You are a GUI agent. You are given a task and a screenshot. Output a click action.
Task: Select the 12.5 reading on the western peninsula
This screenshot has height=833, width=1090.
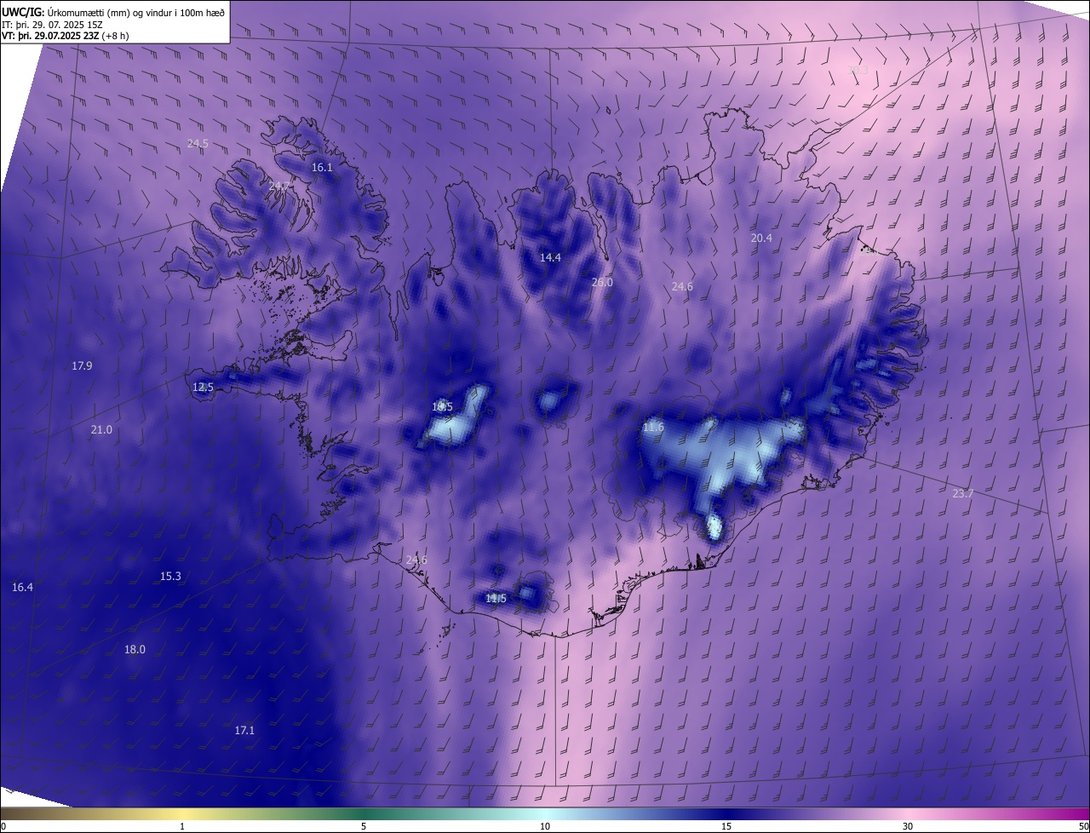tap(203, 388)
